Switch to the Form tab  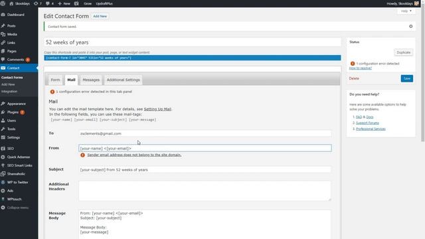[x=55, y=80]
